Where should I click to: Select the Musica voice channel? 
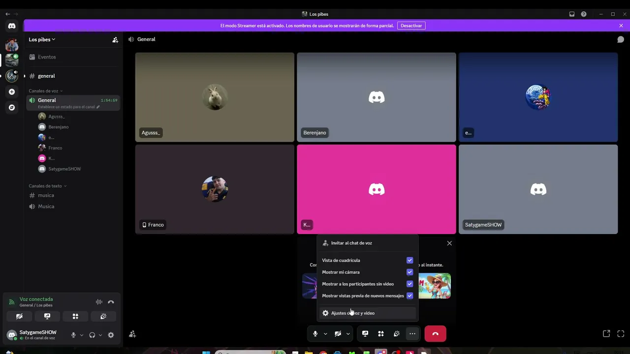point(74,206)
